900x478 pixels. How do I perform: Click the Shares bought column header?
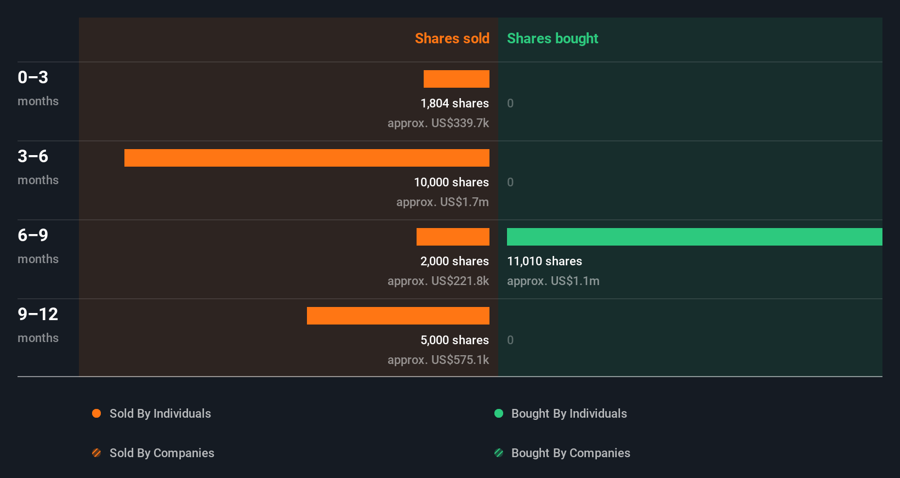tap(552, 38)
